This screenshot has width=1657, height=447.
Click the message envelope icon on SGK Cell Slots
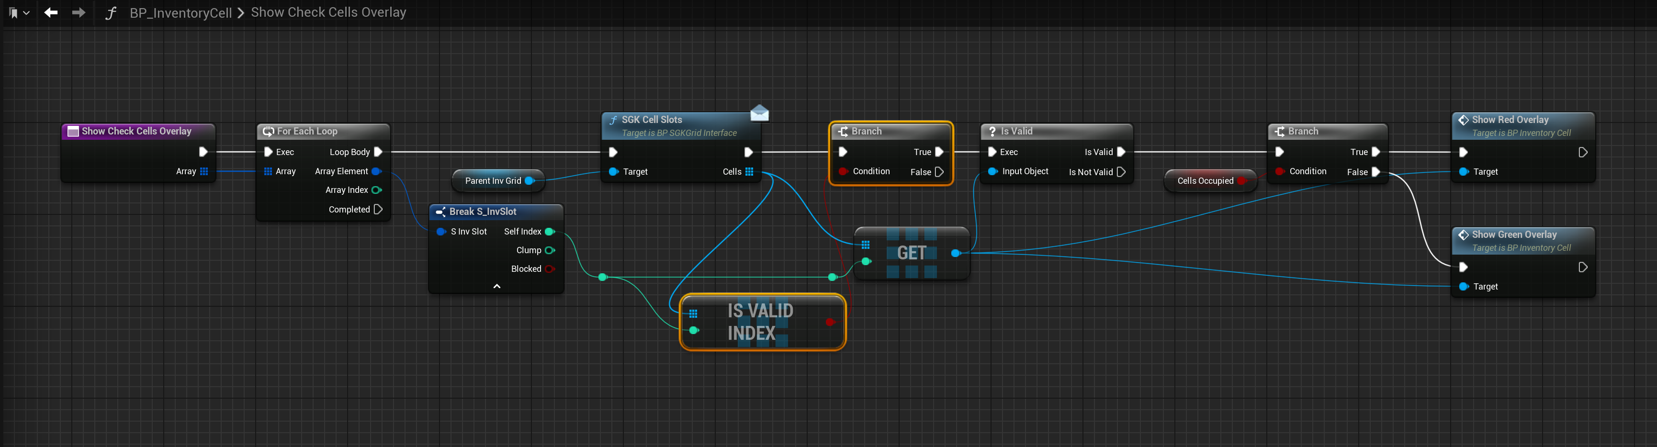[x=759, y=113]
